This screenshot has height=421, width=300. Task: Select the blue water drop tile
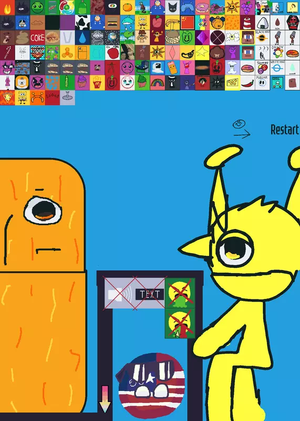82,37
